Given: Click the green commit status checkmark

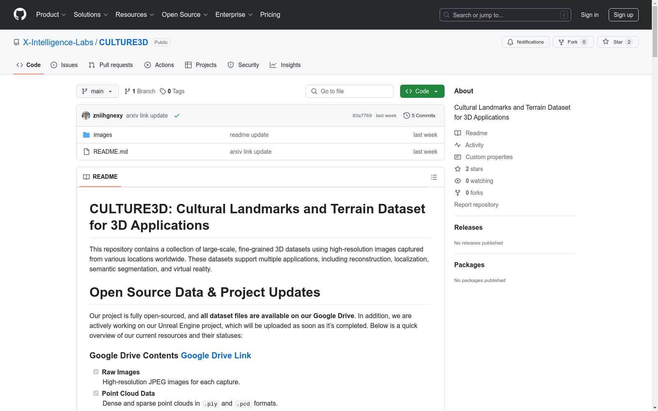Looking at the screenshot, I should click(177, 115).
